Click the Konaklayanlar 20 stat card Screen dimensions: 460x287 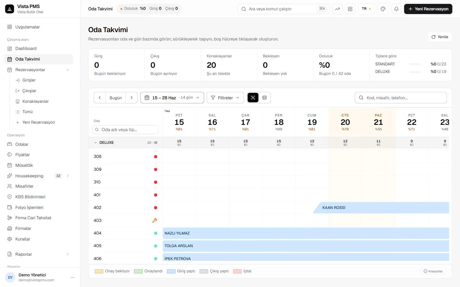229,65
